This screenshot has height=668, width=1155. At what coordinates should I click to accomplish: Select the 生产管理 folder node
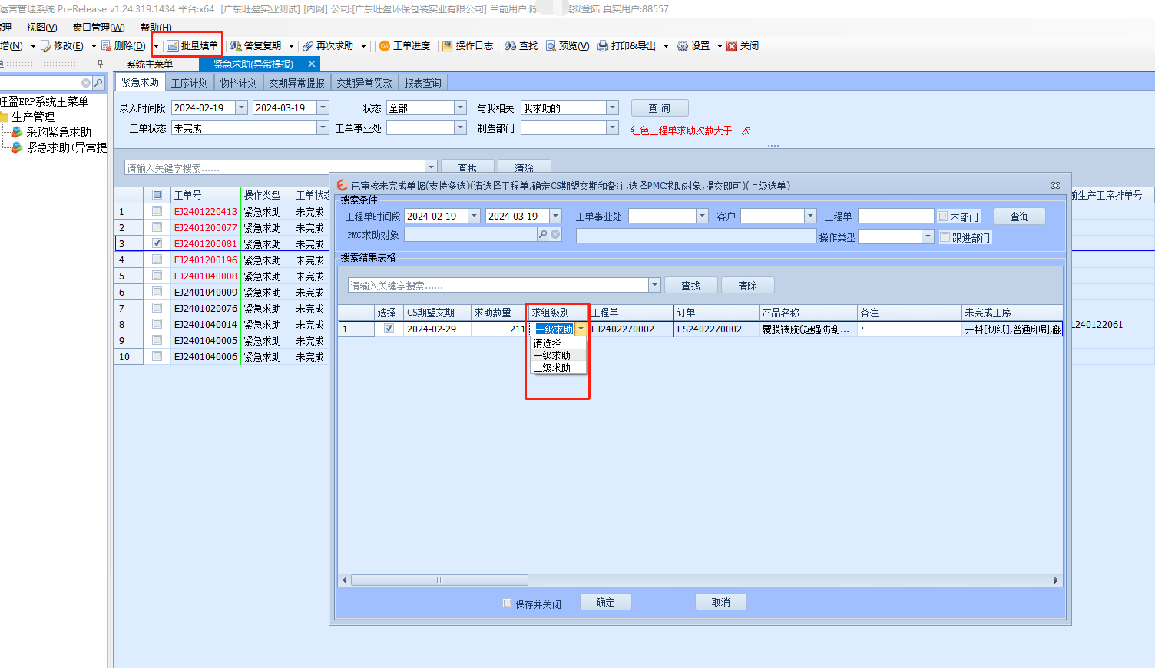33,117
